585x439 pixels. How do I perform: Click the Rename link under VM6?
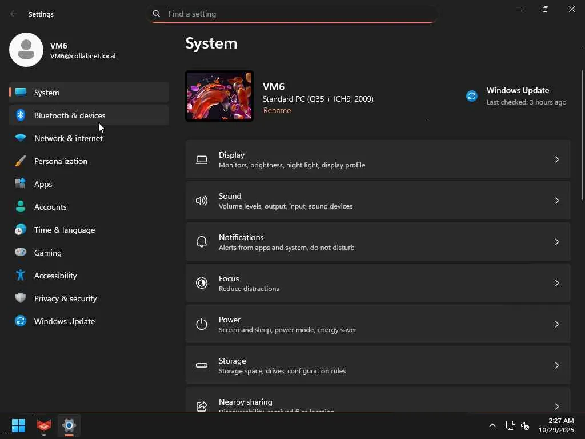pos(277,111)
